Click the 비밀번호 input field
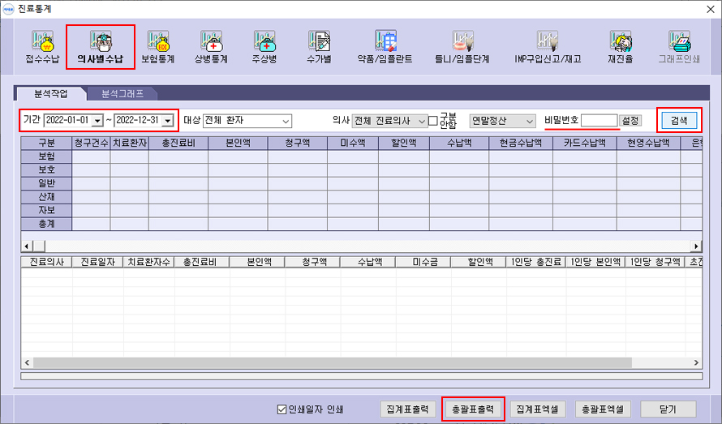The width and height of the screenshot is (722, 424). 600,120
